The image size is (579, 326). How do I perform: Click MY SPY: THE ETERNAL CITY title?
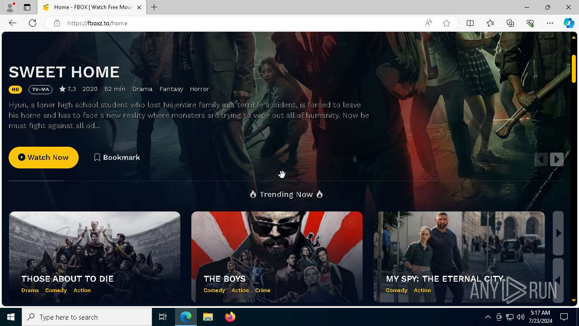pyautogui.click(x=445, y=279)
